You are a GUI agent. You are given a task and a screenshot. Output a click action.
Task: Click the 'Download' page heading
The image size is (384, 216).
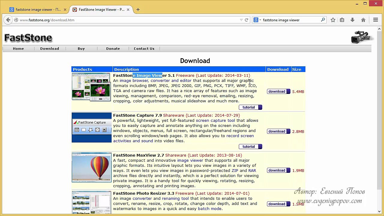(195, 61)
